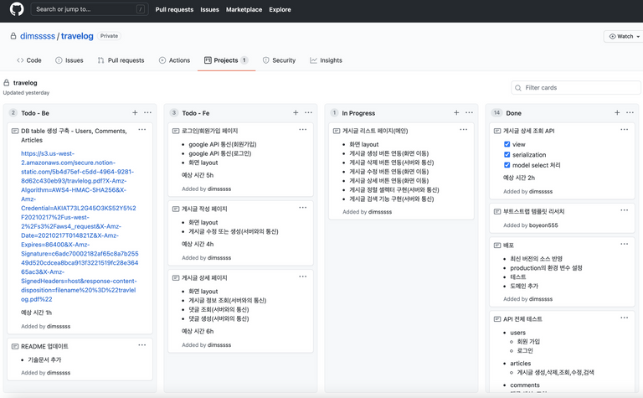
Task: Toggle the view checkbox
Action: pos(507,144)
